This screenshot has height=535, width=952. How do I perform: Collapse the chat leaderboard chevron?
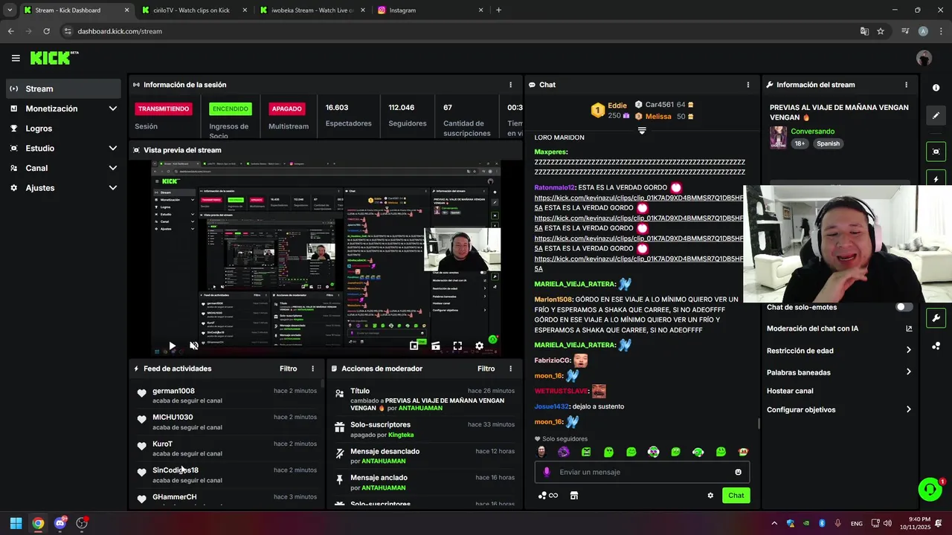click(642, 130)
